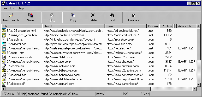Click the horizontal scrollbar left arrow

[x=3, y=88]
